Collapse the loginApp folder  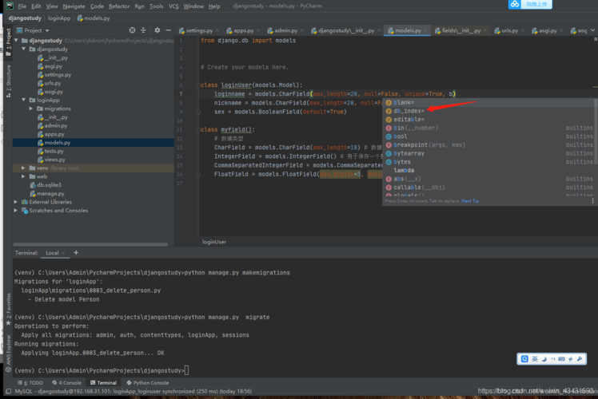(x=24, y=100)
